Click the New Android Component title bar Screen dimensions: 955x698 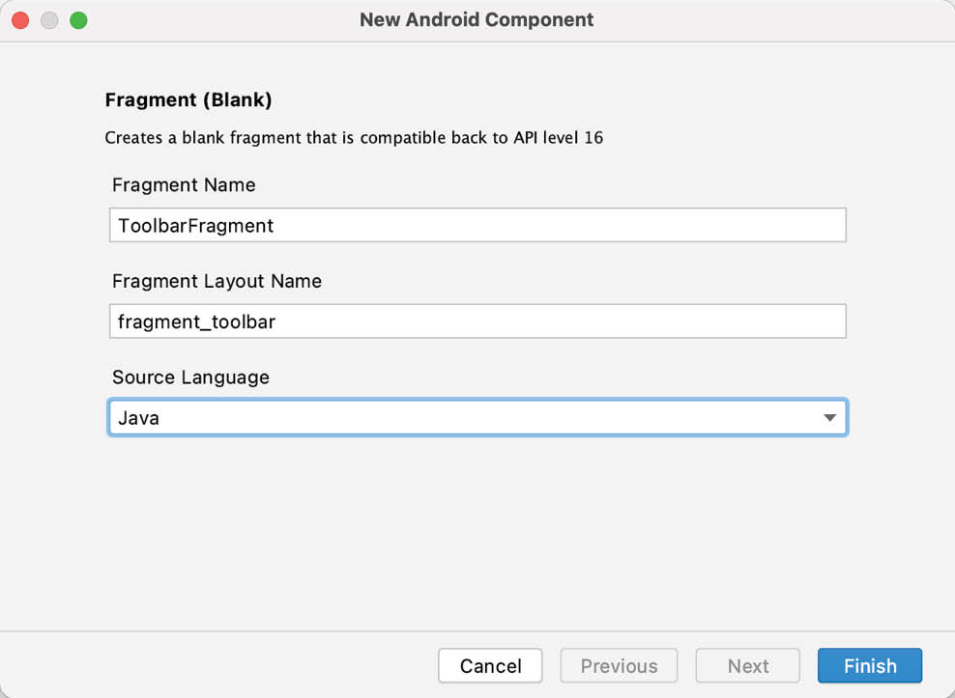(x=477, y=19)
